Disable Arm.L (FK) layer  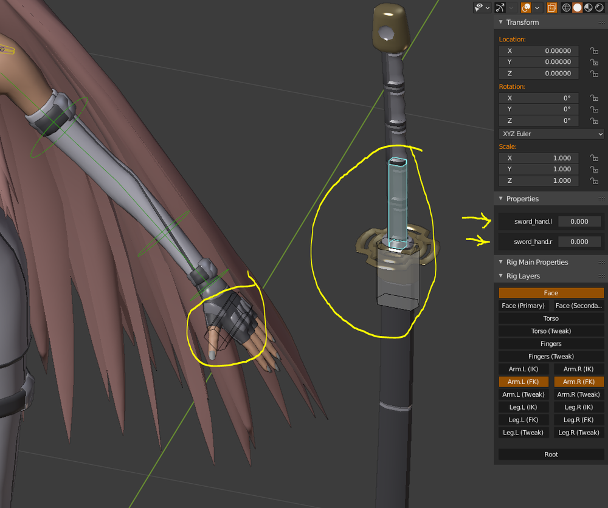[x=523, y=382]
